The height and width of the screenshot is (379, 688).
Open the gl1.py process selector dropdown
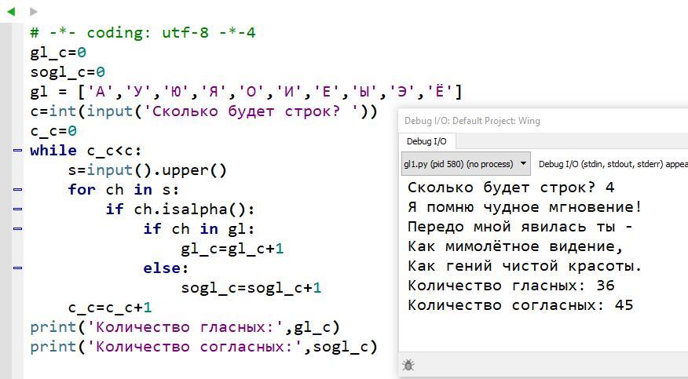tap(466, 164)
